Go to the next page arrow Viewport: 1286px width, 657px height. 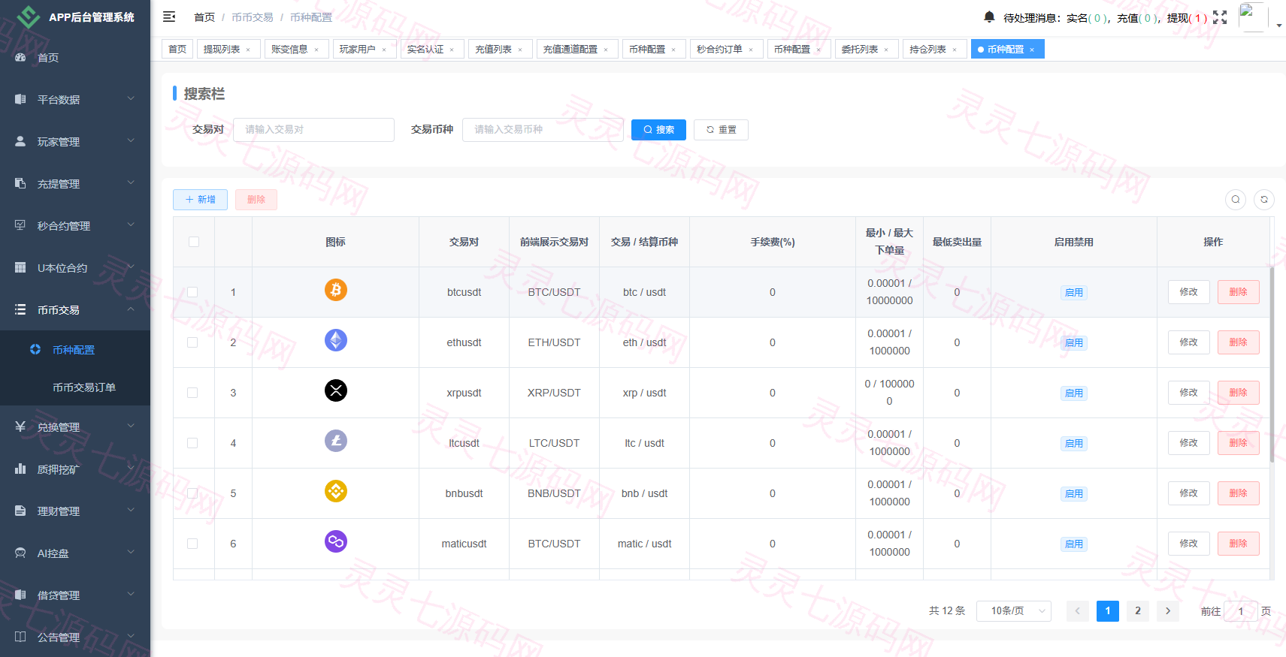point(1168,611)
